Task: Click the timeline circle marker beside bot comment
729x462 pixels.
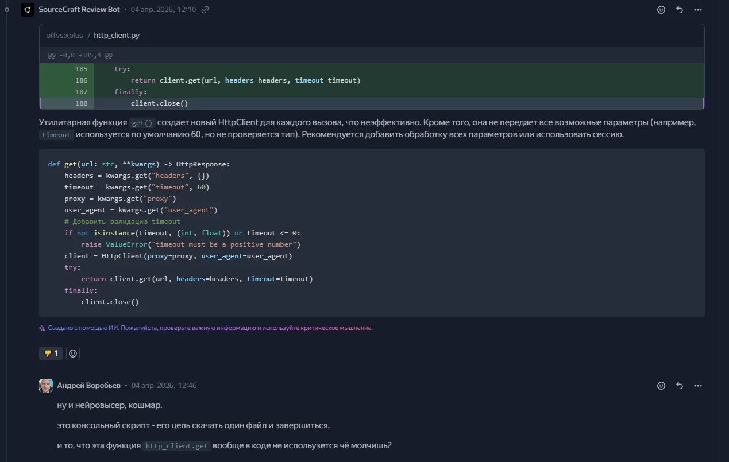Action: point(7,10)
